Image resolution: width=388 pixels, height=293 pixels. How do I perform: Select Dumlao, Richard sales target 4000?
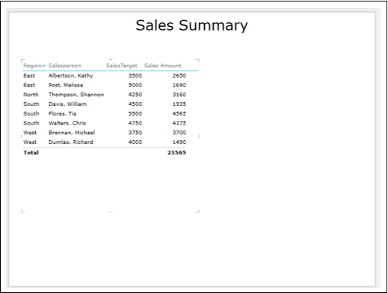click(135, 142)
